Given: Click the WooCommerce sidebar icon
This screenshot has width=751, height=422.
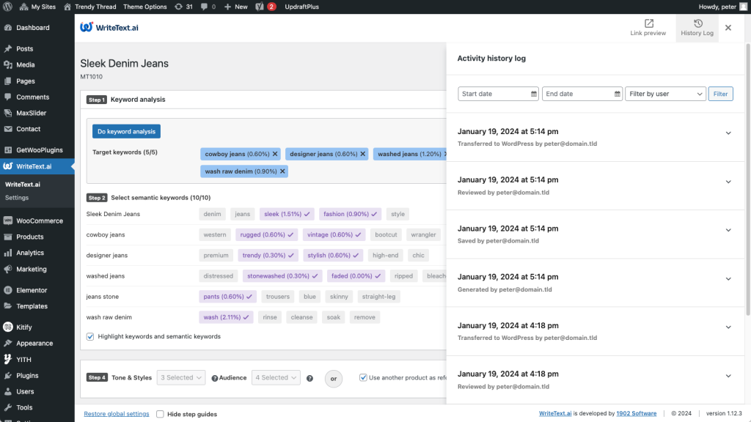Looking at the screenshot, I should pyautogui.click(x=8, y=221).
